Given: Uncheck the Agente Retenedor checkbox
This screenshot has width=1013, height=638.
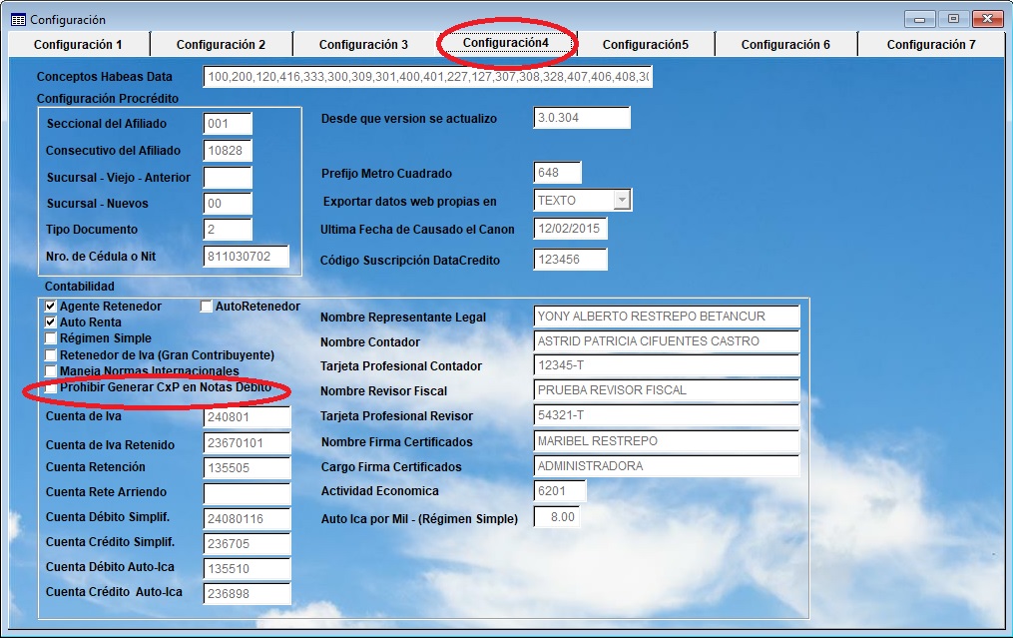Looking at the screenshot, I should point(50,306).
